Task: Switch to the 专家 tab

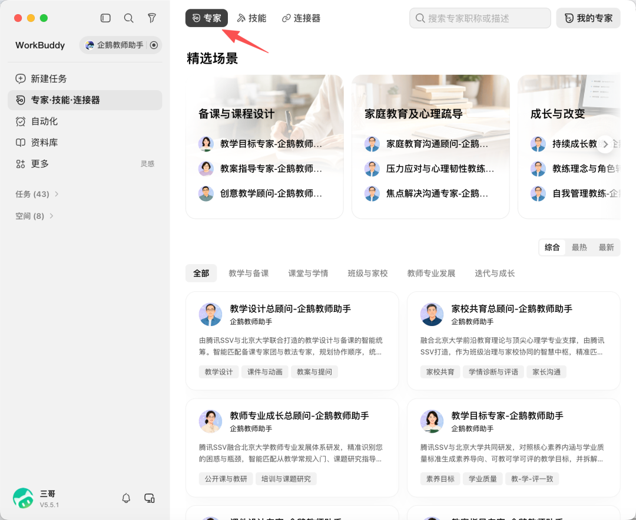Action: pyautogui.click(x=207, y=18)
